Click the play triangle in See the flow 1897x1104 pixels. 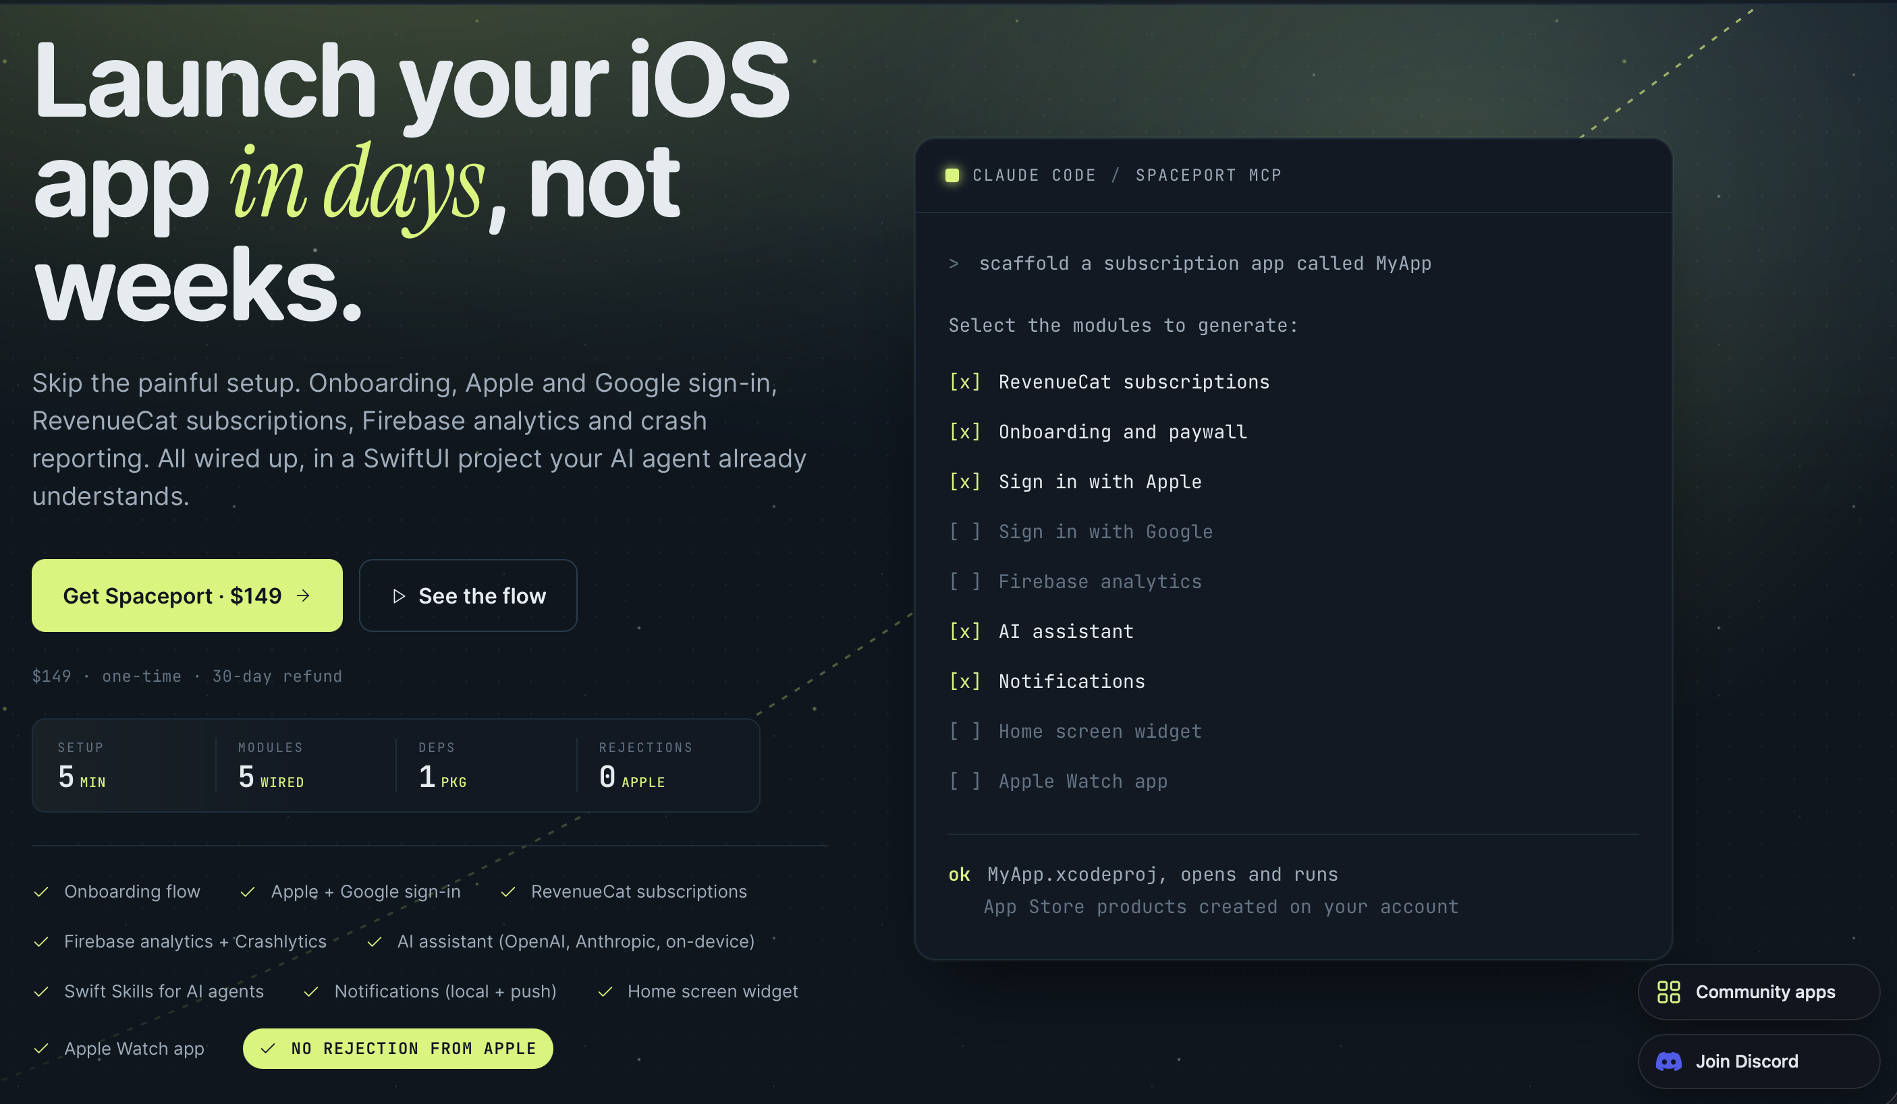(x=399, y=595)
